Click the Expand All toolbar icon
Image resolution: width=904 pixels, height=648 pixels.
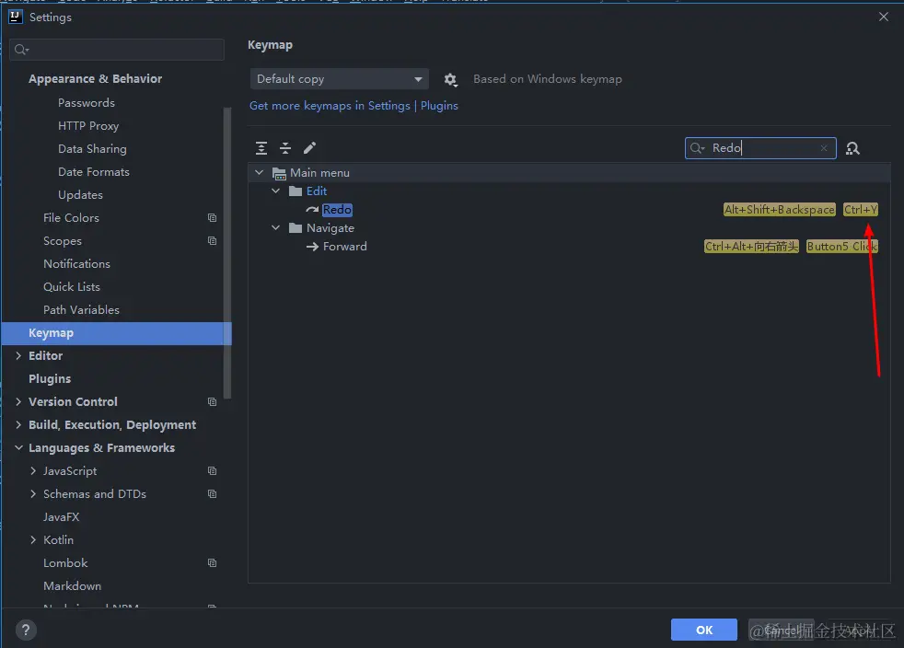point(261,148)
